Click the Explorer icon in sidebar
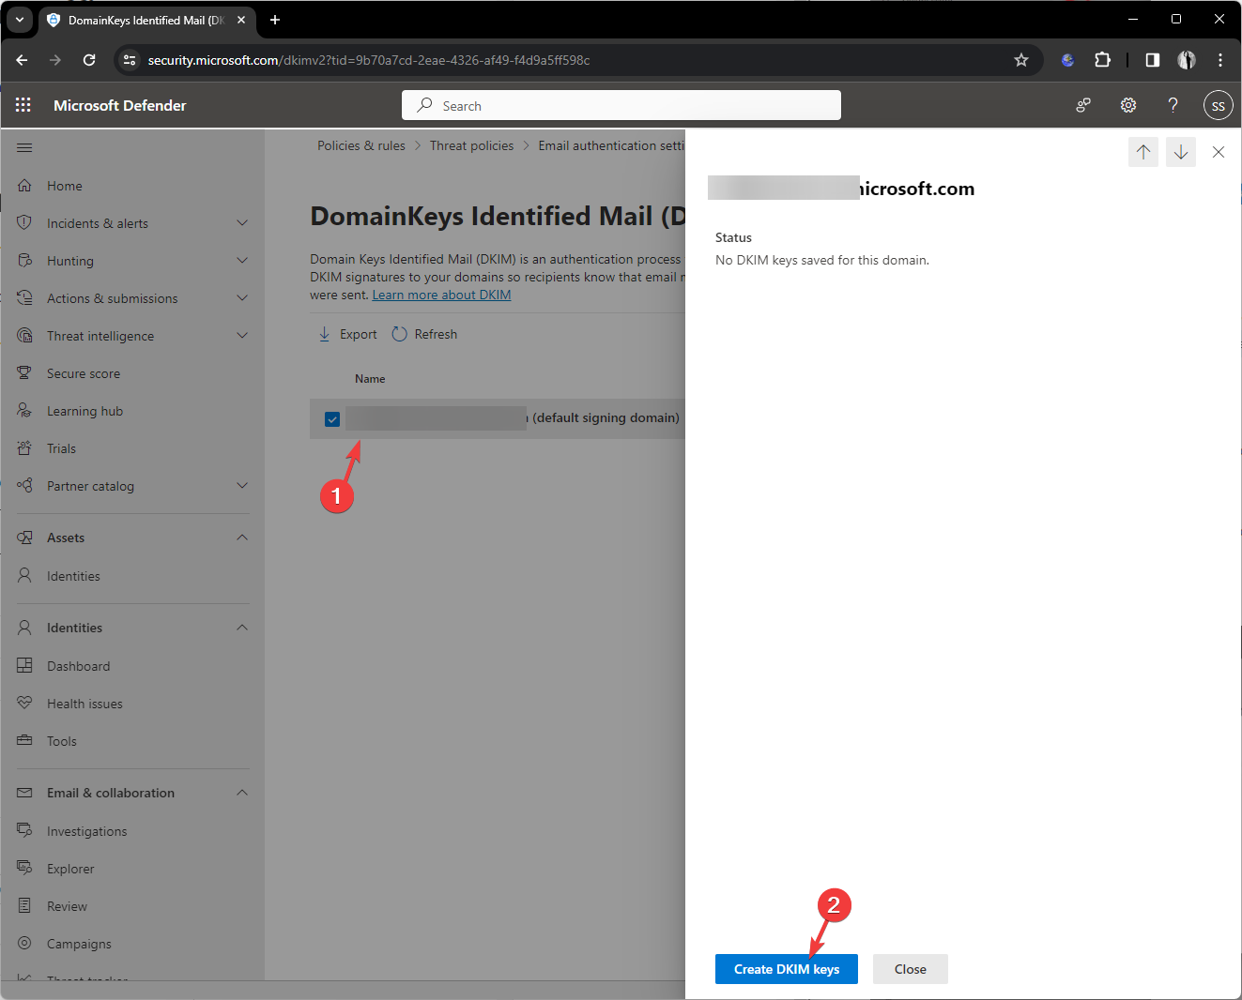1242x1000 pixels. pyautogui.click(x=24, y=869)
